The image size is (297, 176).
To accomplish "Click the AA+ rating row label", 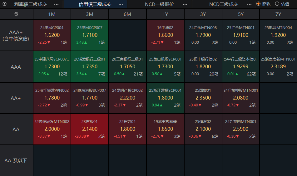I will point(16,98).
